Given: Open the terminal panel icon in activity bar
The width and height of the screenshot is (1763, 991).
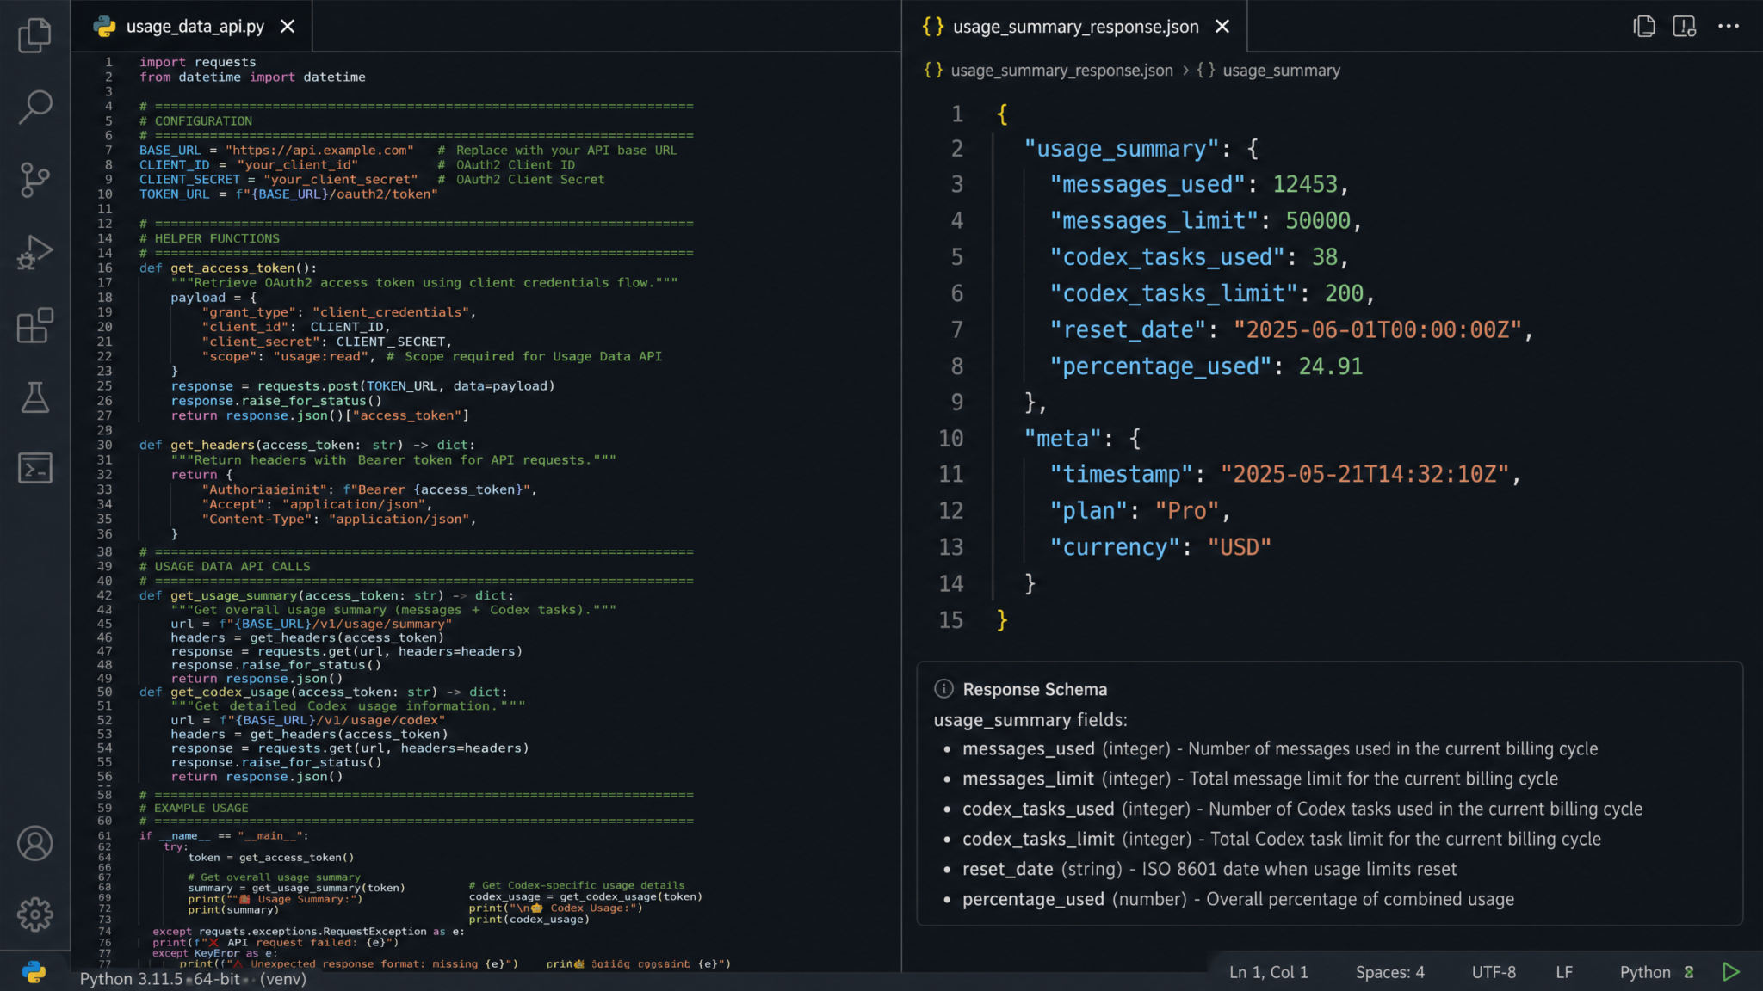Looking at the screenshot, I should [x=34, y=468].
